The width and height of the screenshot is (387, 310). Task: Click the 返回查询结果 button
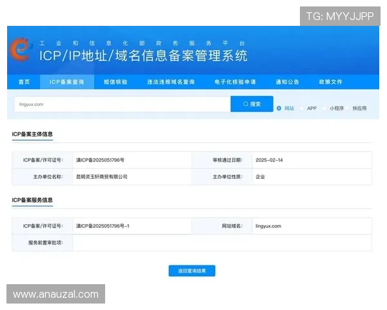(192, 271)
